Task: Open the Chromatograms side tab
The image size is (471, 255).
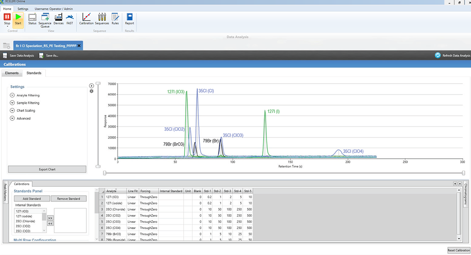Action: pos(466,194)
